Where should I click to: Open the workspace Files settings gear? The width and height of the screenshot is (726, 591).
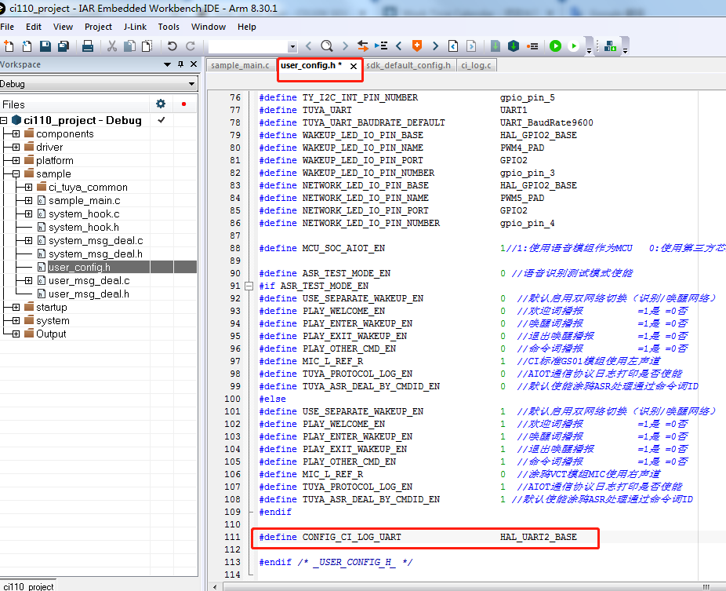click(x=161, y=104)
